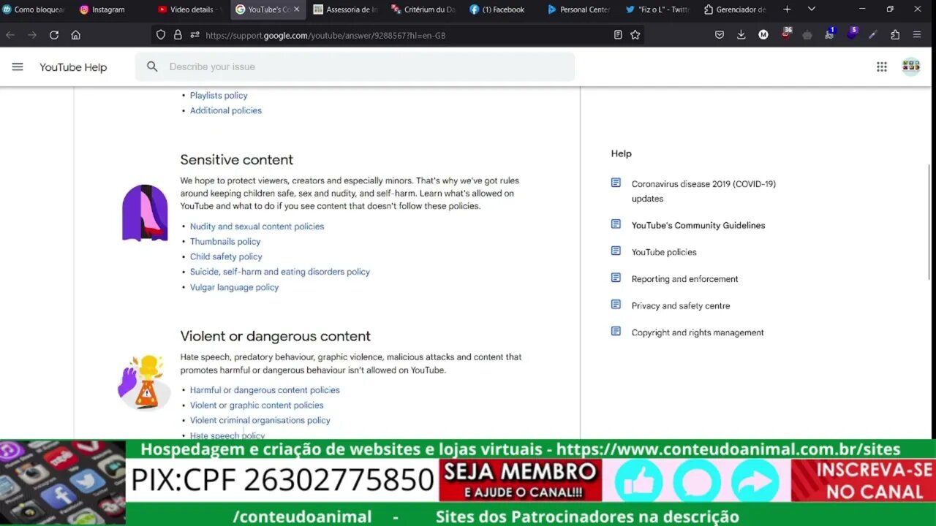Save page to Pocket

(x=720, y=35)
